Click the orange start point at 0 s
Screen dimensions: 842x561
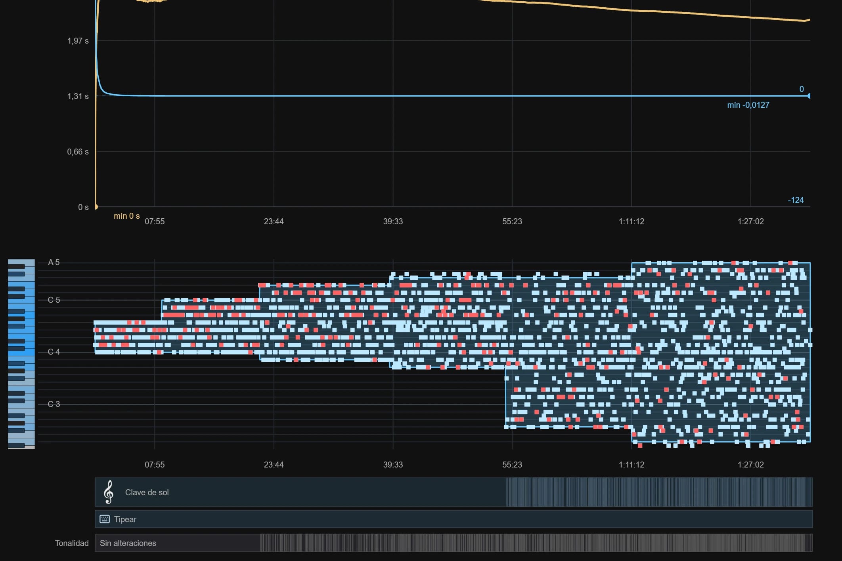click(96, 207)
